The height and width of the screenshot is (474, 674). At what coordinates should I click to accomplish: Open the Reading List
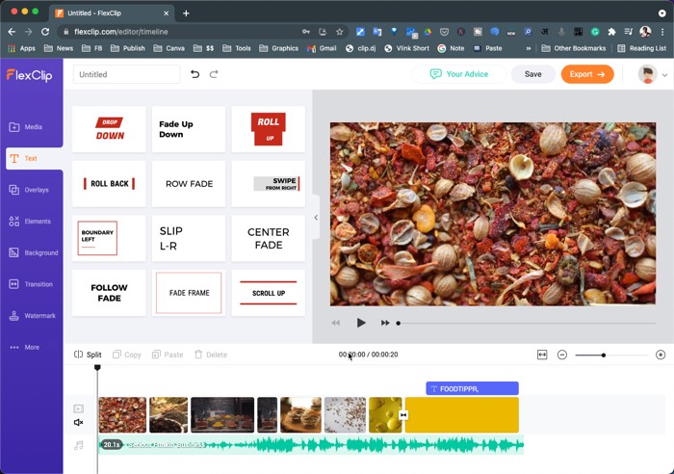coord(642,48)
